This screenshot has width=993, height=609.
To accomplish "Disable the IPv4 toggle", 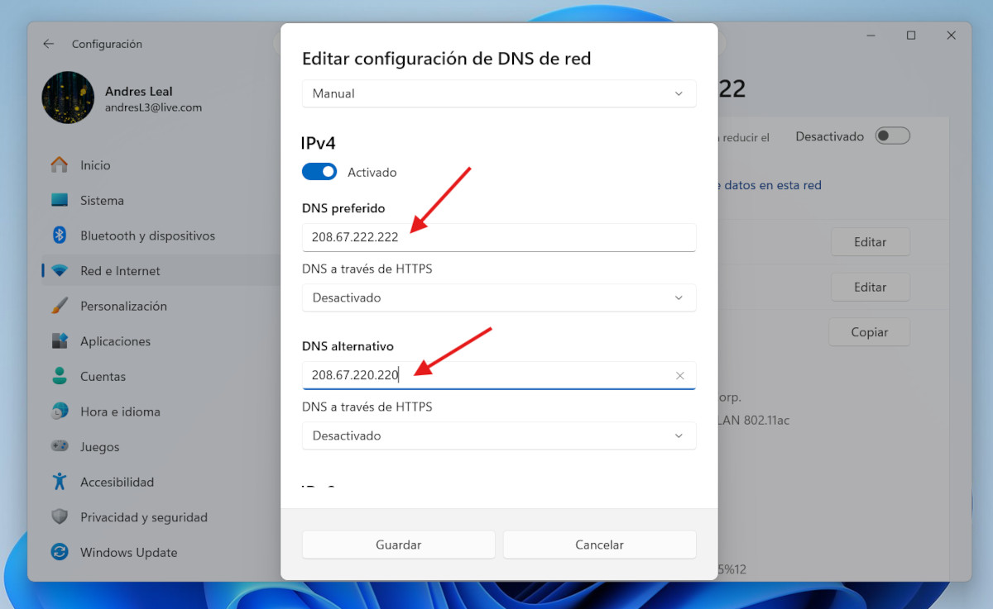I will point(319,171).
